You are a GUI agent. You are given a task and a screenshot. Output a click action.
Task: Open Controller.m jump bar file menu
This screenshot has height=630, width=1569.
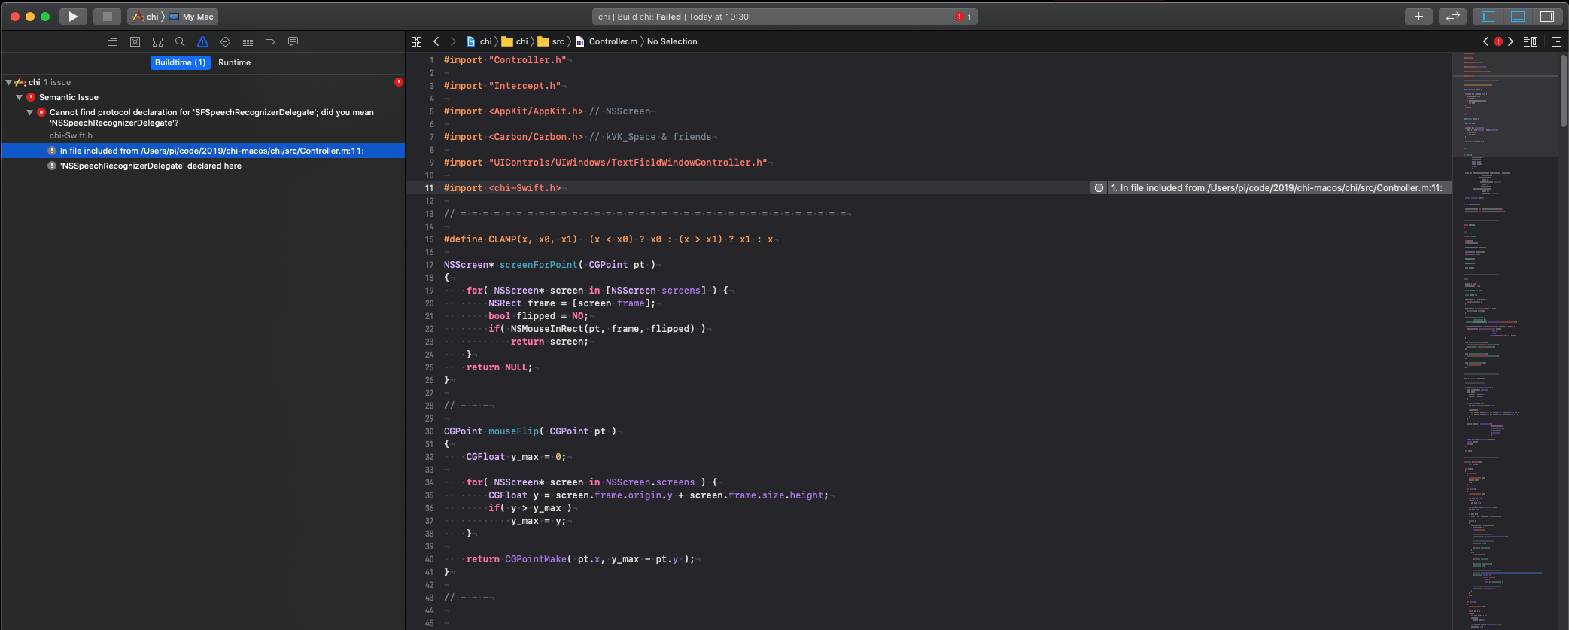click(607, 41)
